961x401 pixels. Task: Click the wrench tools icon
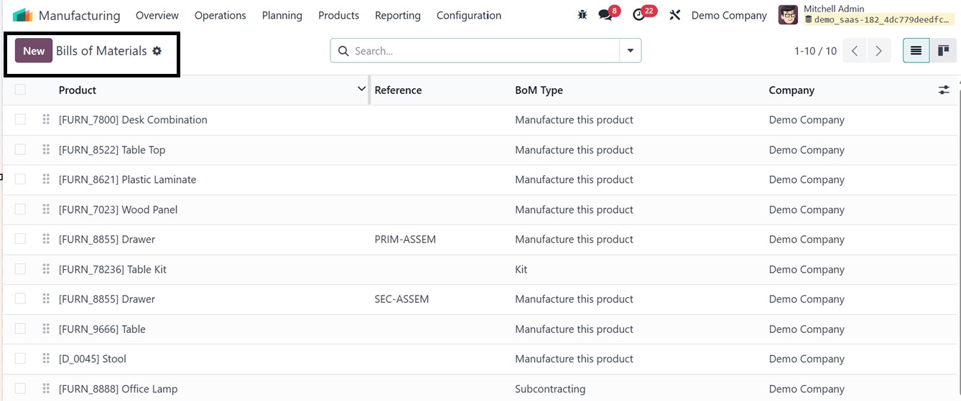[x=674, y=15]
